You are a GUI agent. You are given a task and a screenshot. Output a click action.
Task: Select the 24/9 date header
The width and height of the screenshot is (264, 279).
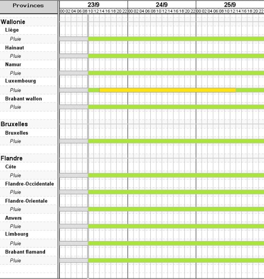(162, 4)
